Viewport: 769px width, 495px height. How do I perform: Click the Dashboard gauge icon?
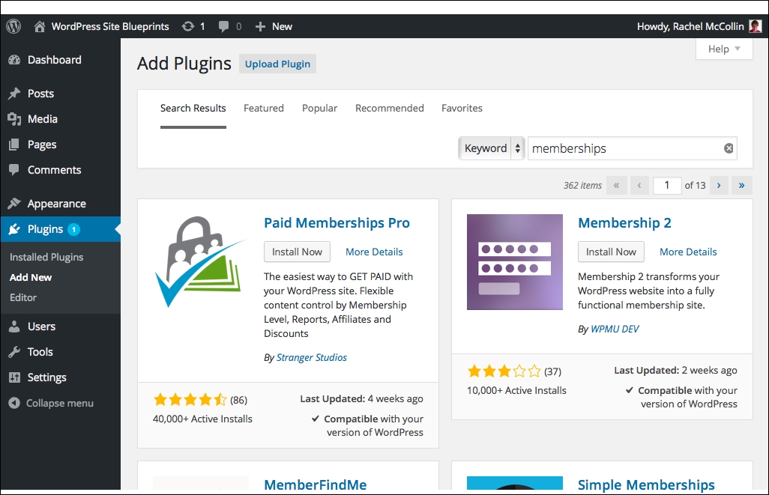coord(14,60)
